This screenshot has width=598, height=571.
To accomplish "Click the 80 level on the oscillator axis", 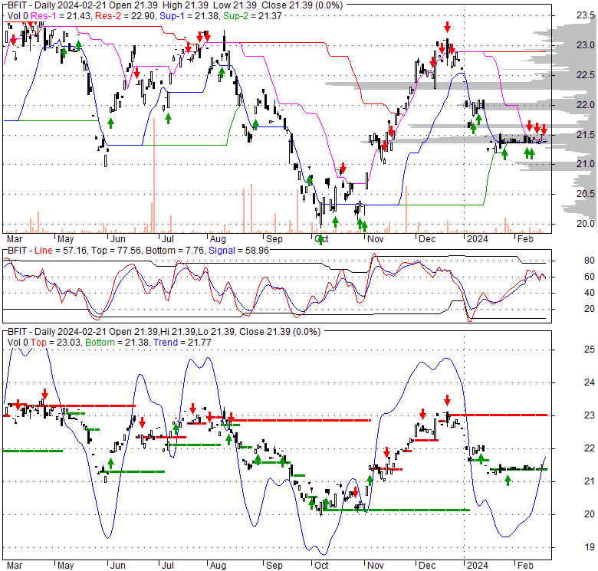I will pyautogui.click(x=590, y=261).
